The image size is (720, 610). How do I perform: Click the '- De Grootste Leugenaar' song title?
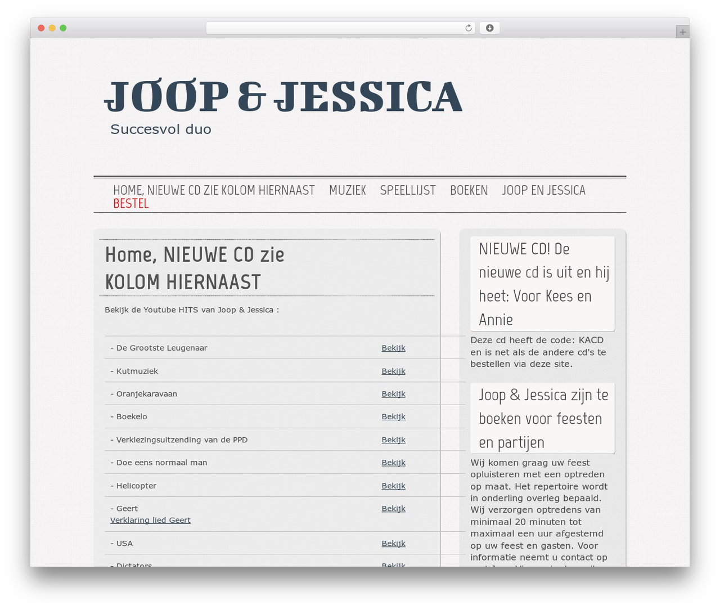coord(159,348)
